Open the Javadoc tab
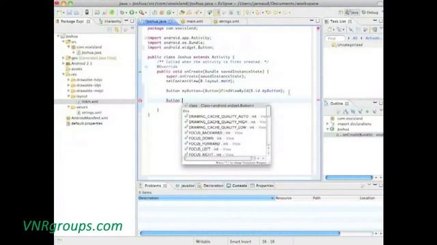This screenshot has height=245, width=437. (x=185, y=186)
